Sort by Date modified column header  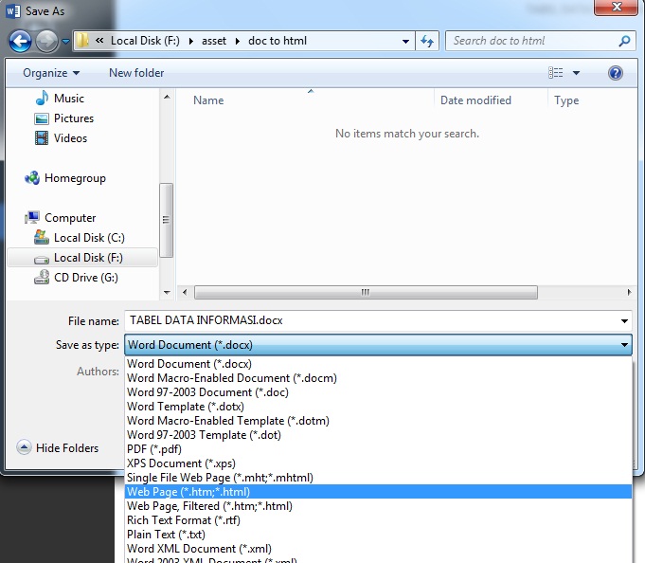pos(475,100)
